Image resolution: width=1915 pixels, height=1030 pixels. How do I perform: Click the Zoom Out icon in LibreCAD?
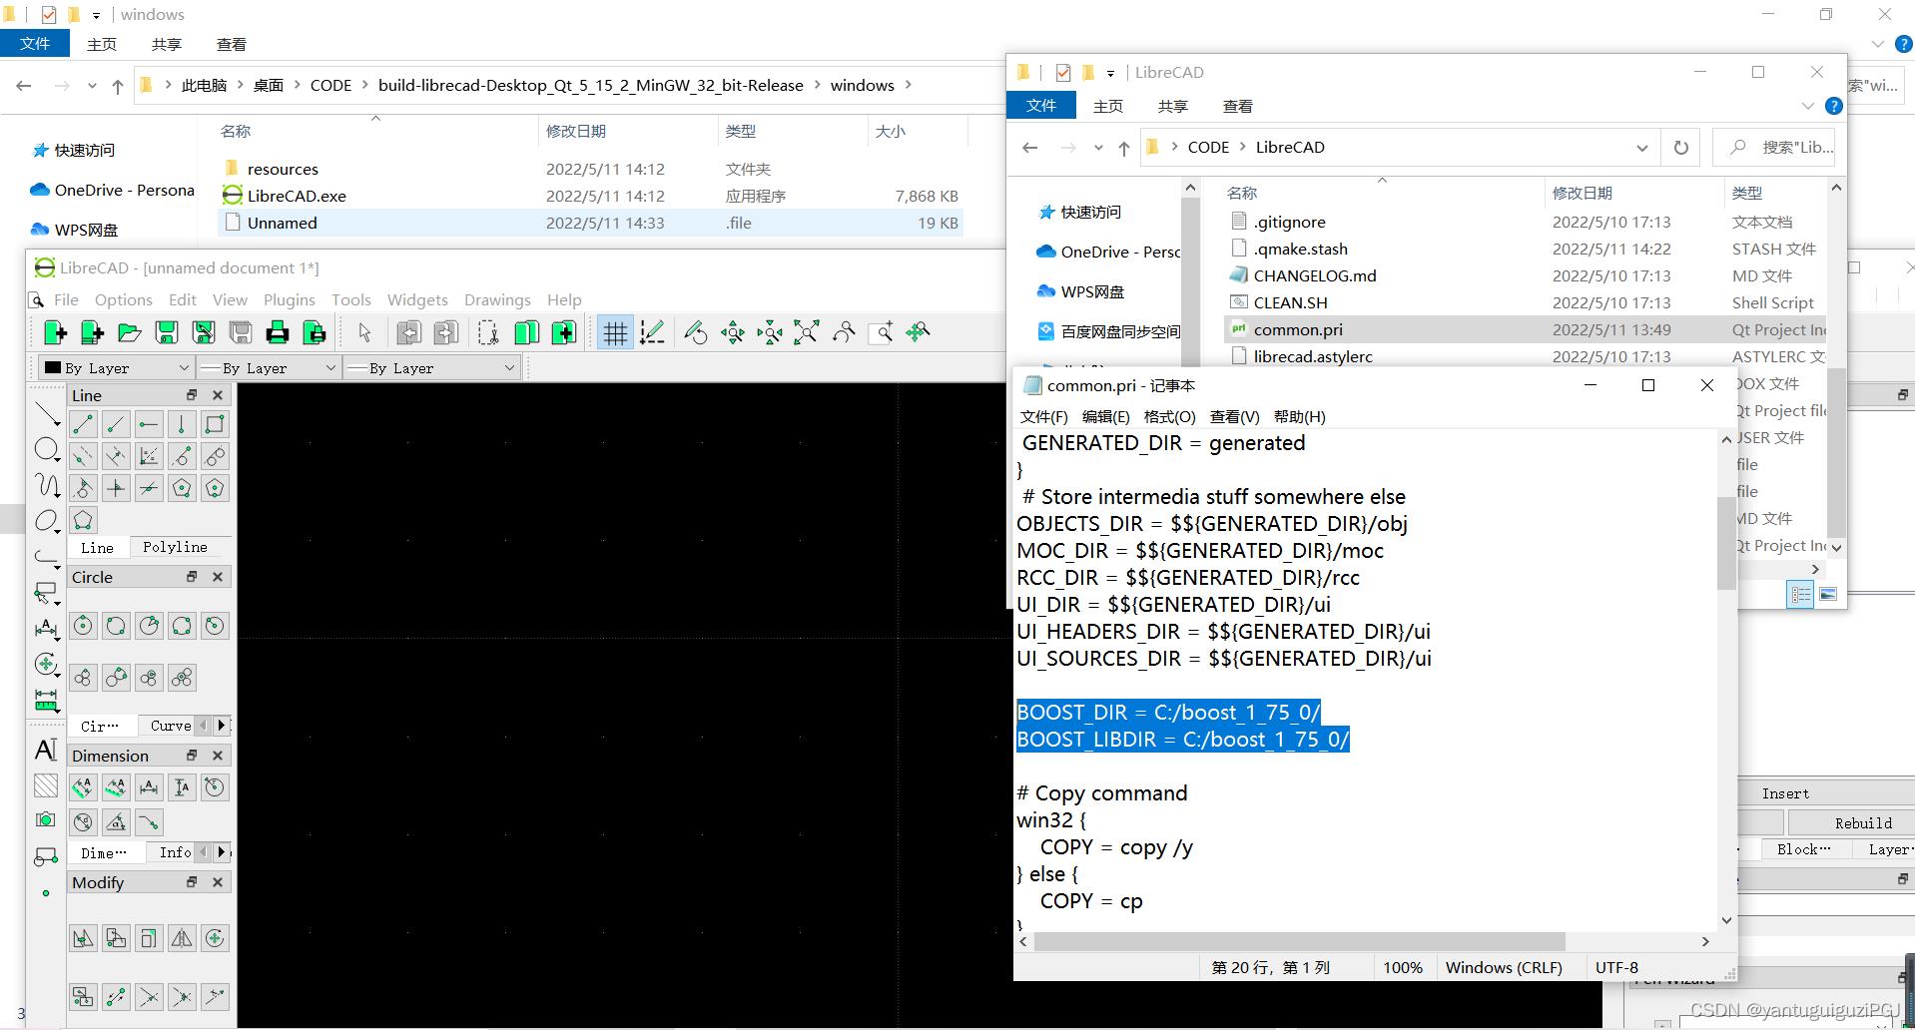coord(770,332)
